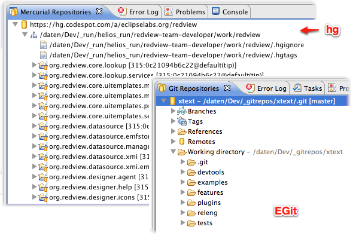The image size is (359, 239).
Task: Select org.redview.core.lookup [315:0c21094b6c22@default(tip)]
Action: 142,65
